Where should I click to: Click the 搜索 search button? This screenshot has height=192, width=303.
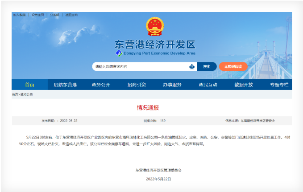tap(207, 66)
